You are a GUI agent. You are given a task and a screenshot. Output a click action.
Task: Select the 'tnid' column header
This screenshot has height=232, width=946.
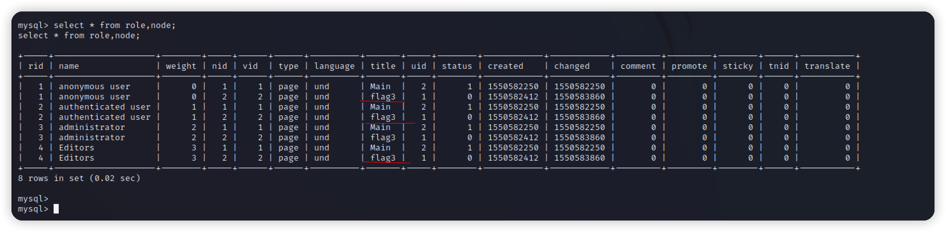[x=778, y=66]
